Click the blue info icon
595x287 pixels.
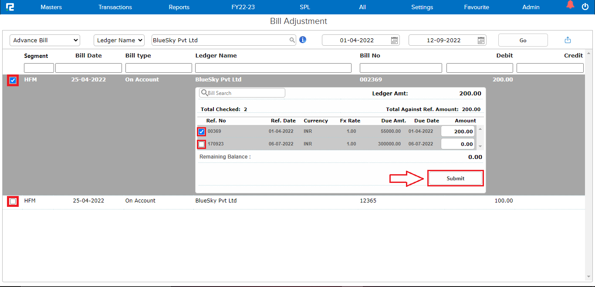click(303, 40)
